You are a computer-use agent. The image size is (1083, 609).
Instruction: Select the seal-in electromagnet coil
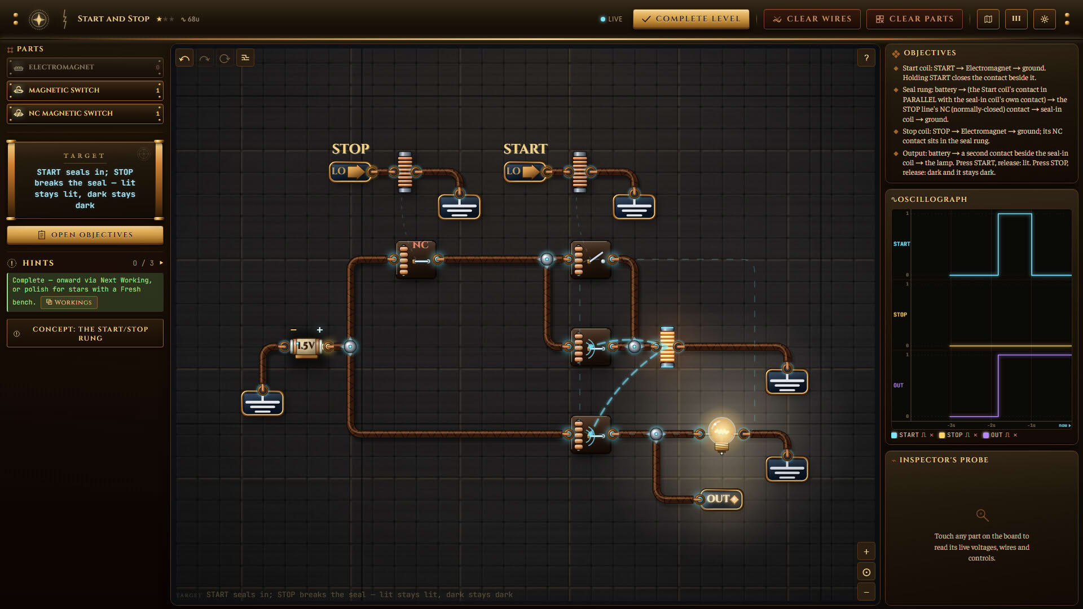[x=667, y=347]
